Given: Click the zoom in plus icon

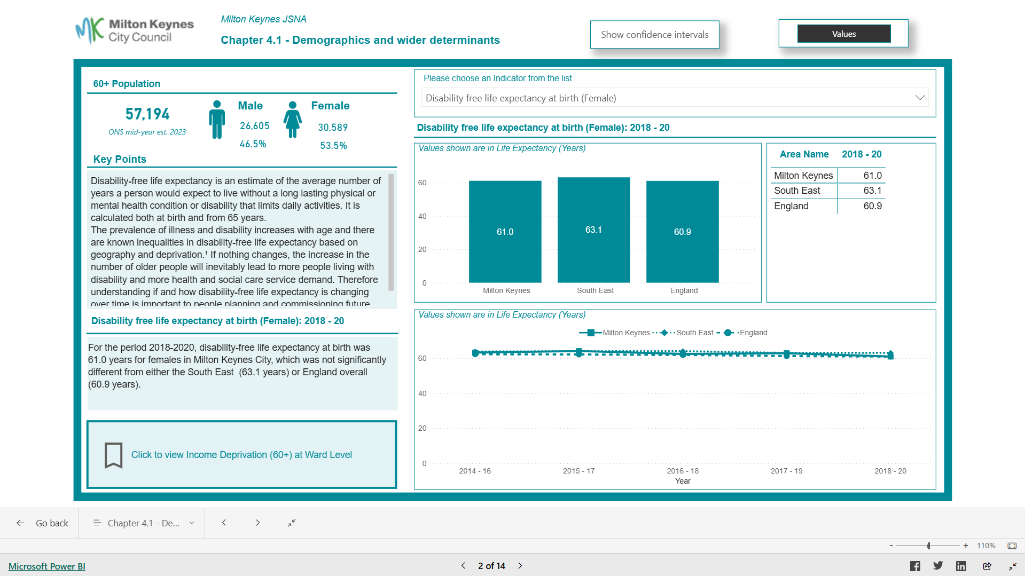Looking at the screenshot, I should [x=966, y=546].
